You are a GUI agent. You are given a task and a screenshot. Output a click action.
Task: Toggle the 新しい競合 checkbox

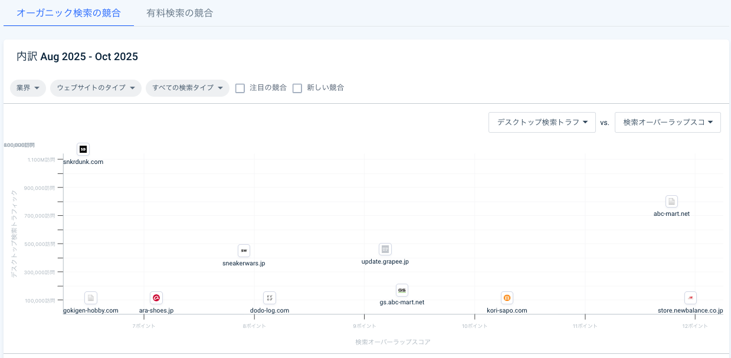click(x=297, y=88)
